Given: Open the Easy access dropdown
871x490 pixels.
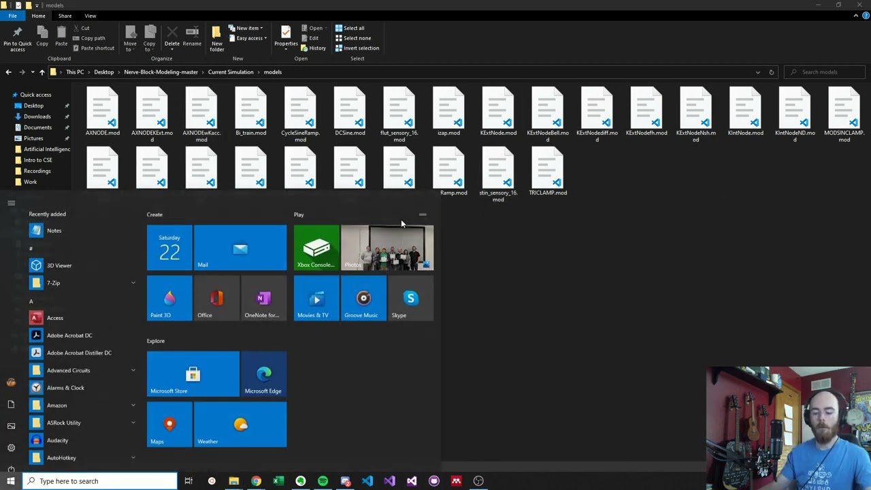Looking at the screenshot, I should (x=248, y=38).
